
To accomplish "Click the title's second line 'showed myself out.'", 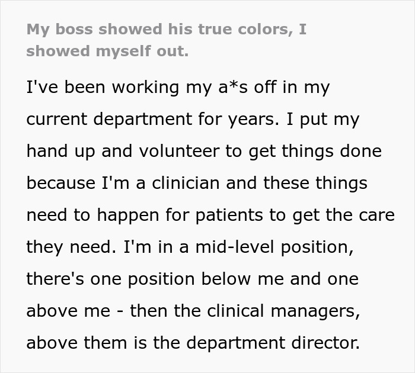I will pyautogui.click(x=107, y=51).
